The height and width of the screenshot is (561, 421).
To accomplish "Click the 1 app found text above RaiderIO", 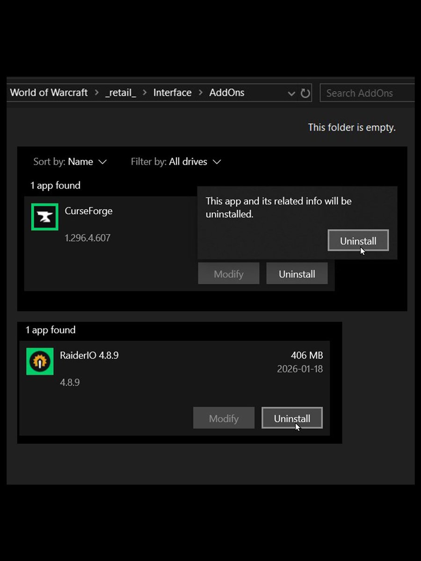I will (51, 330).
